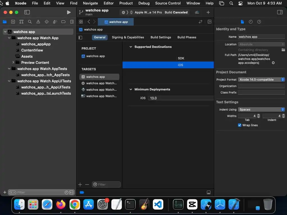Adjust indent width with the stepper
Viewport: 287px width, 215px height.
click(283, 116)
